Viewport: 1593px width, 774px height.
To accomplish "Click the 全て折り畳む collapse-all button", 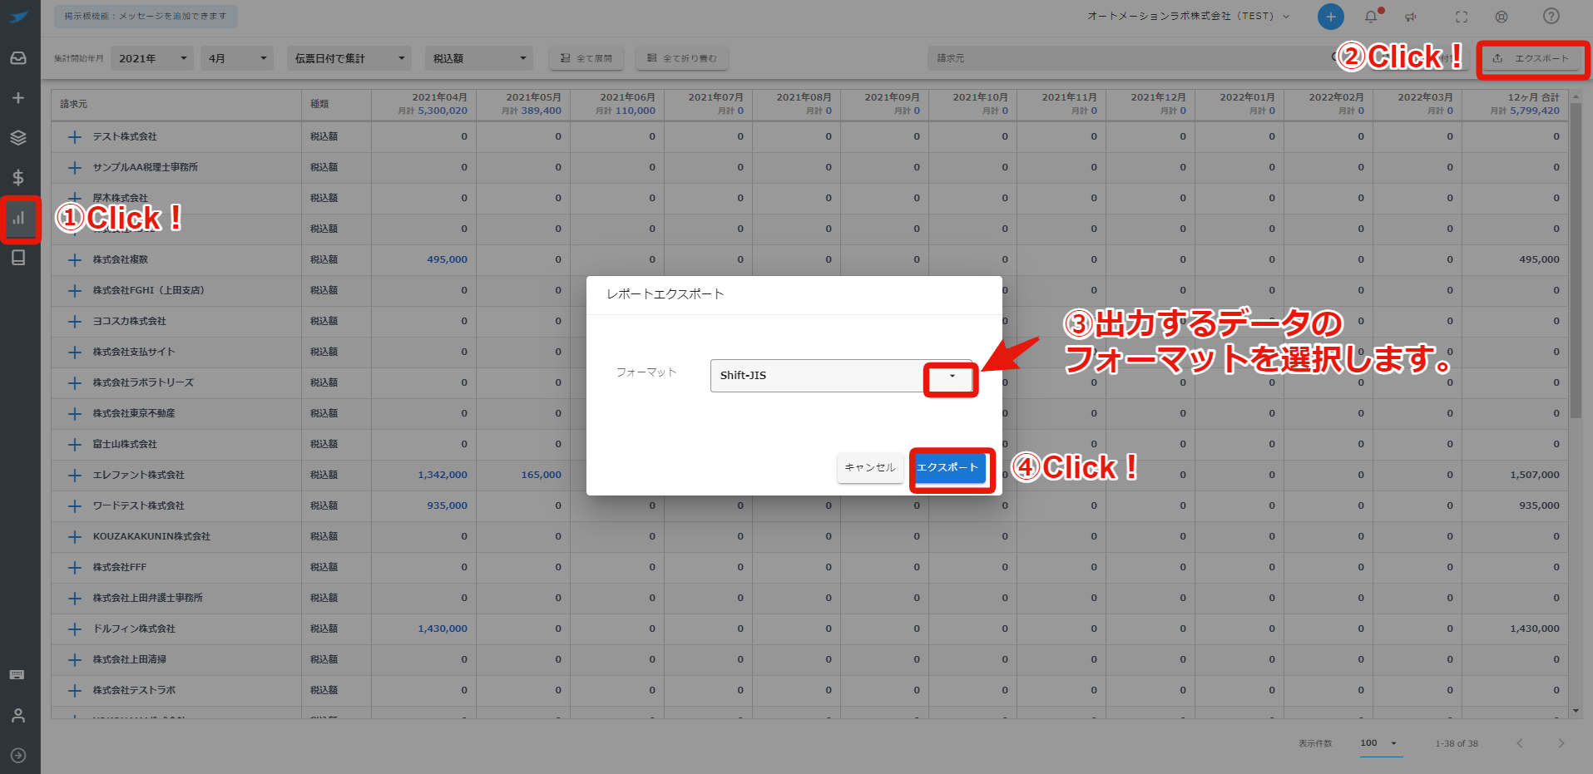I will (682, 58).
